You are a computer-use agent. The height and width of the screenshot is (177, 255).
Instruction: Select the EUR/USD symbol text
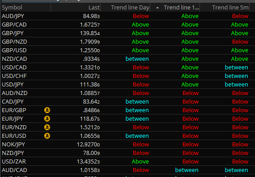(14, 136)
